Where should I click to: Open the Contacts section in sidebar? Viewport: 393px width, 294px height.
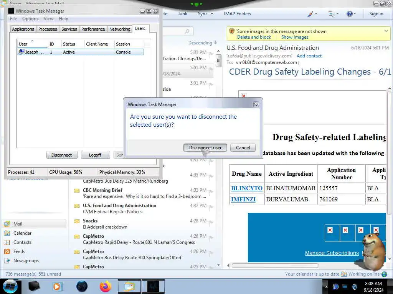35,242
